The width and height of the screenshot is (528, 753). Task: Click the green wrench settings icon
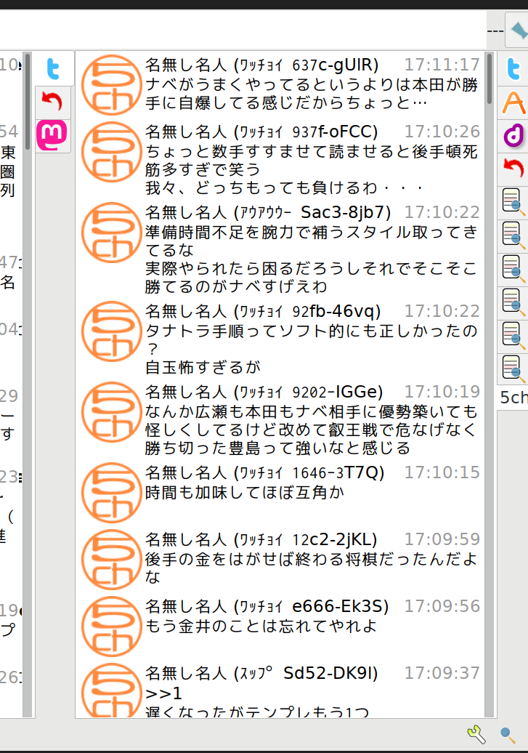tap(476, 733)
